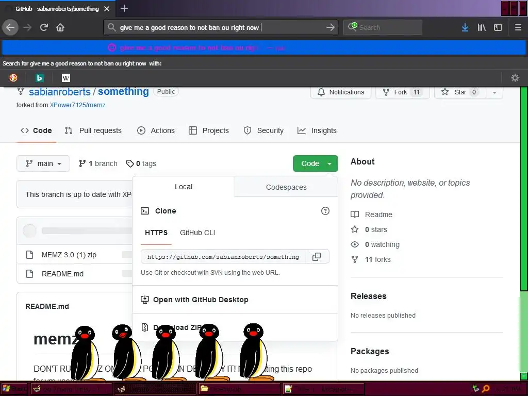Open the browser hamburger menu

point(518,27)
